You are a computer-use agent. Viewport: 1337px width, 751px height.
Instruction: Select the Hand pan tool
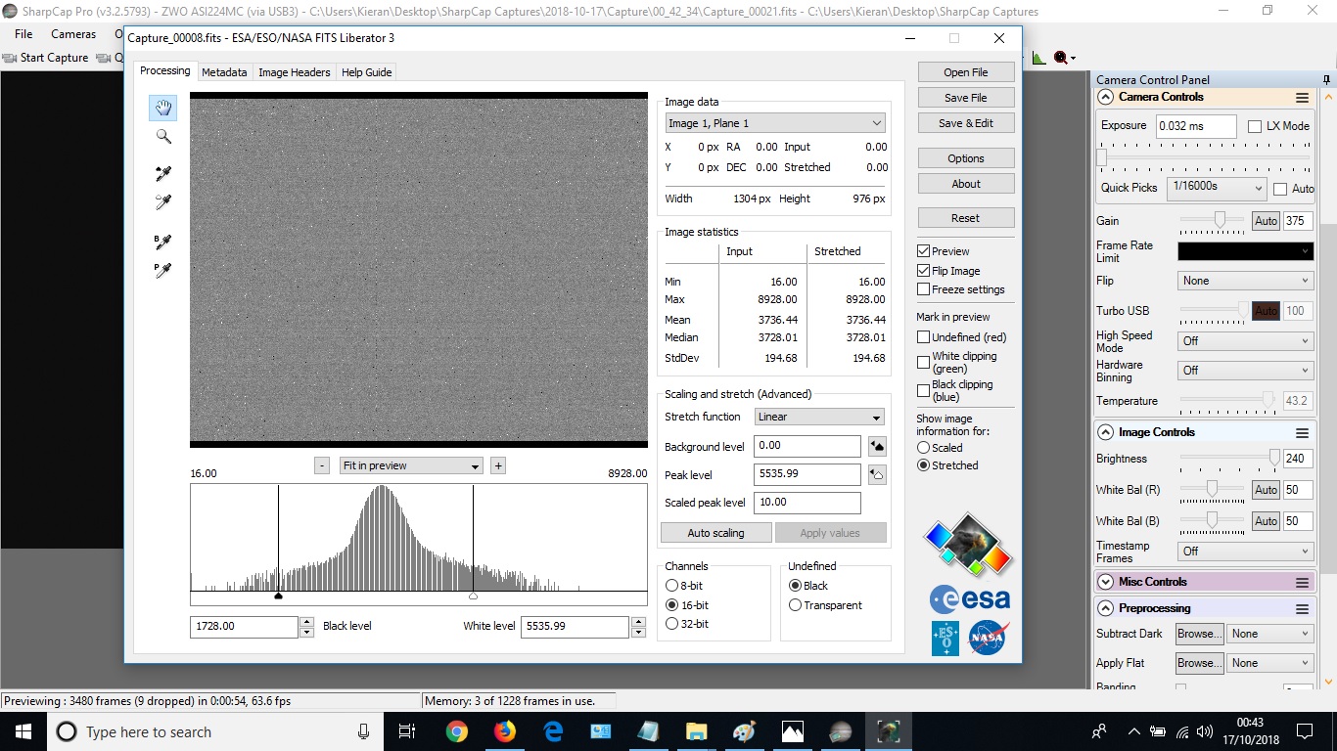(163, 108)
